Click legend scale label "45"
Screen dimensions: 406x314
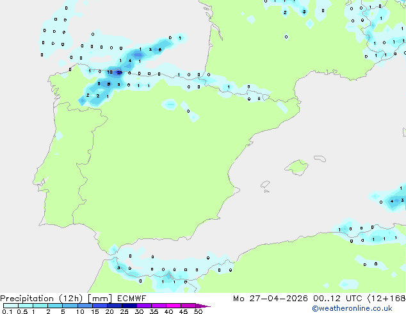[x=183, y=311]
